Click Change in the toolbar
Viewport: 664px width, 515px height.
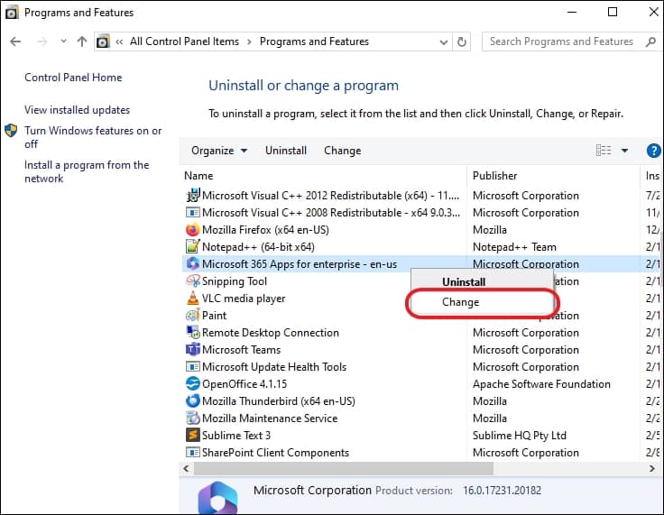pyautogui.click(x=343, y=151)
